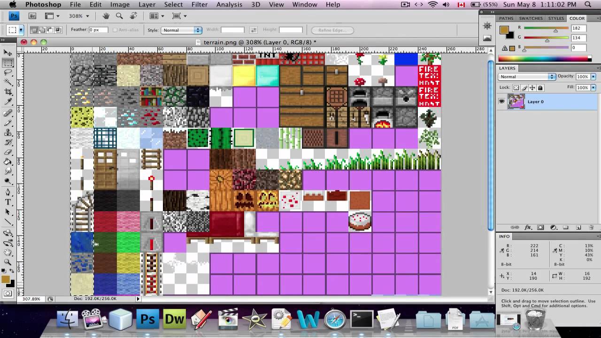Open the Layer menu
Screen dimensions: 601x338
coord(147,4)
